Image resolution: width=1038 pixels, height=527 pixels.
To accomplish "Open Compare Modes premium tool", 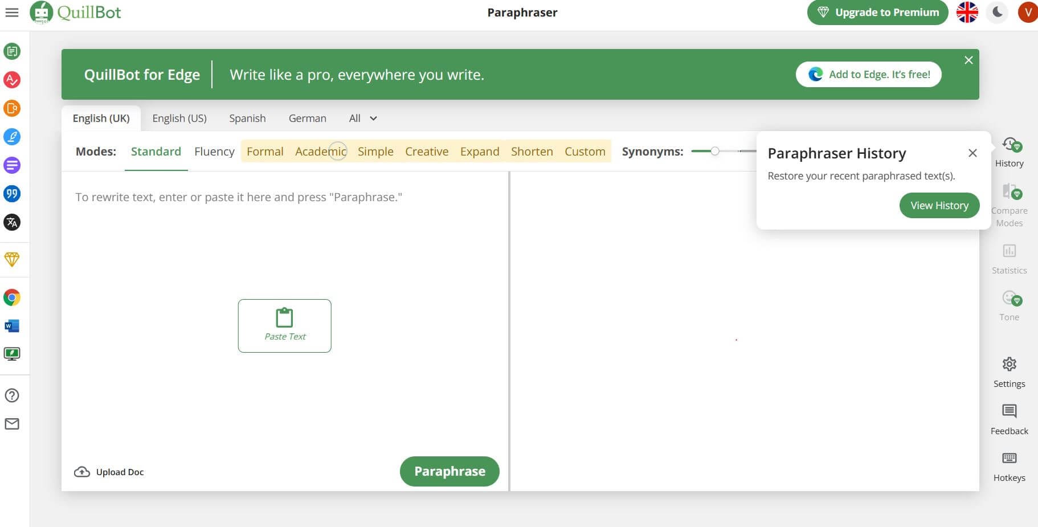I will (x=1010, y=205).
